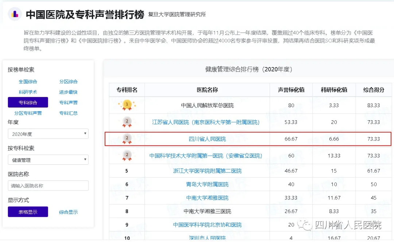Click the rank 5 number cell
The image size is (394, 242).
click(127, 171)
